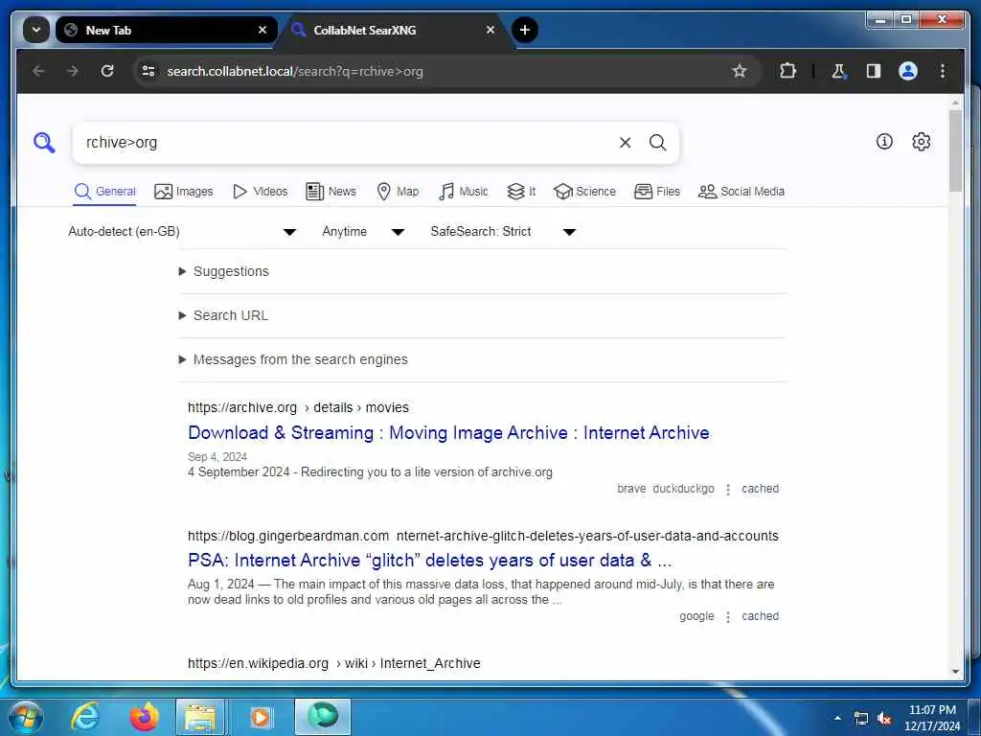Click the brave engine label
This screenshot has width=981, height=736.
[x=631, y=488]
